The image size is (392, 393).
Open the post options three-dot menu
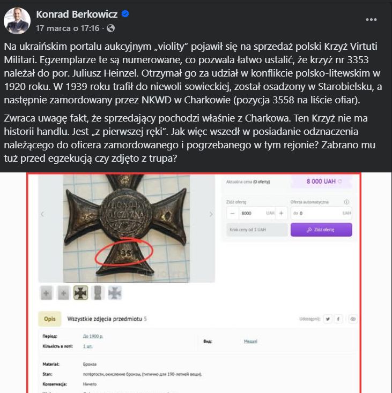371,19
